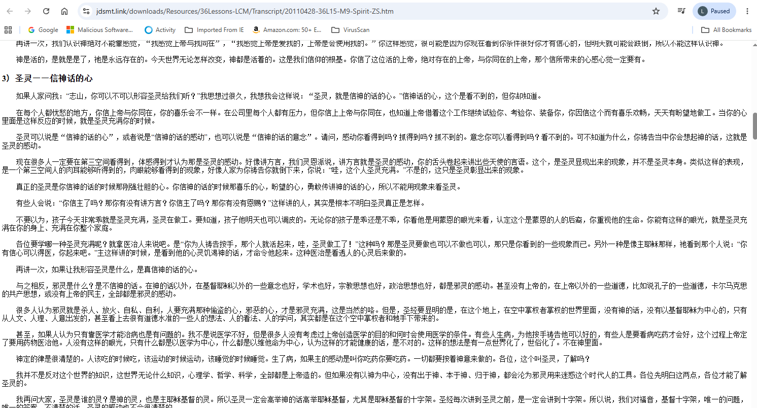Open the Activity bookmark
Screen dimensions: 757x408
(160, 30)
